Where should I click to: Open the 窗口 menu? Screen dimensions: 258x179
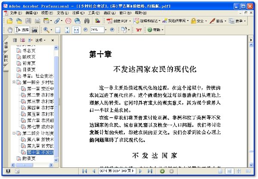click(x=125, y=13)
